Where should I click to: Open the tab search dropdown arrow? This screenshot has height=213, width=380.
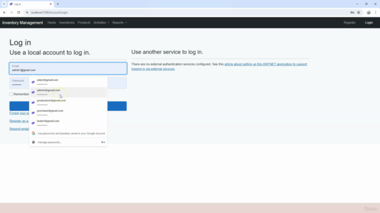coord(4,4)
